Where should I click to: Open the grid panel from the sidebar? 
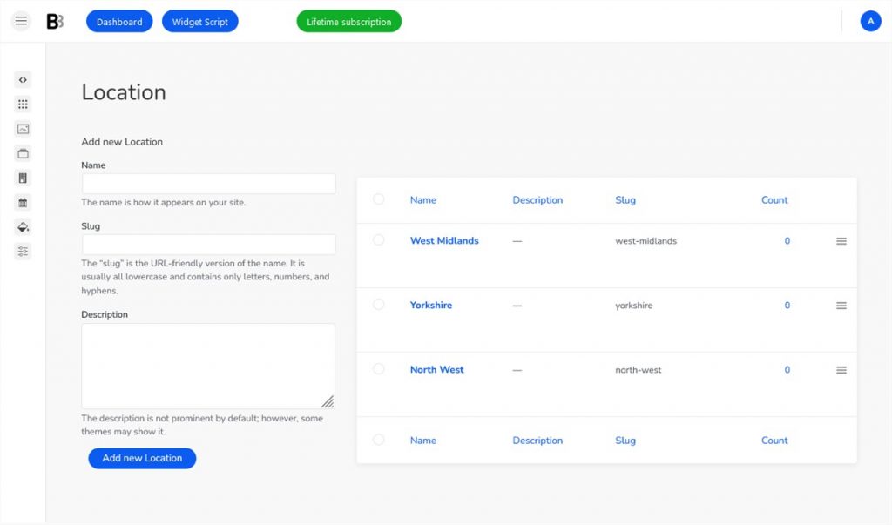(22, 104)
